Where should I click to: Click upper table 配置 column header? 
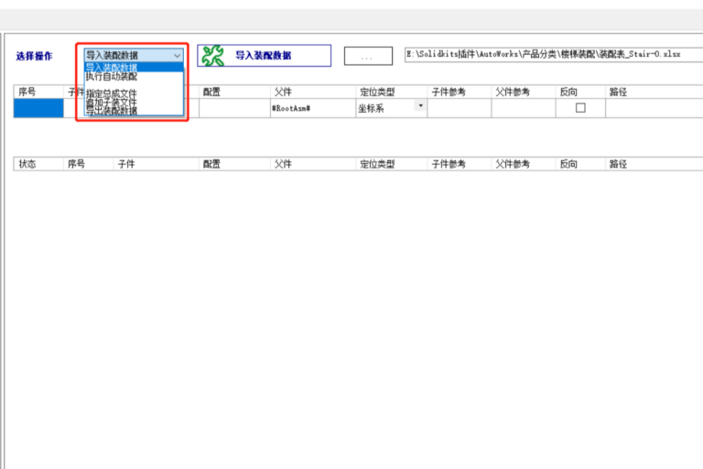tap(234, 92)
